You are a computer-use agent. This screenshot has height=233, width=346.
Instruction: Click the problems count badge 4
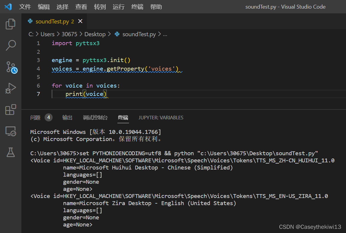pyautogui.click(x=48, y=118)
